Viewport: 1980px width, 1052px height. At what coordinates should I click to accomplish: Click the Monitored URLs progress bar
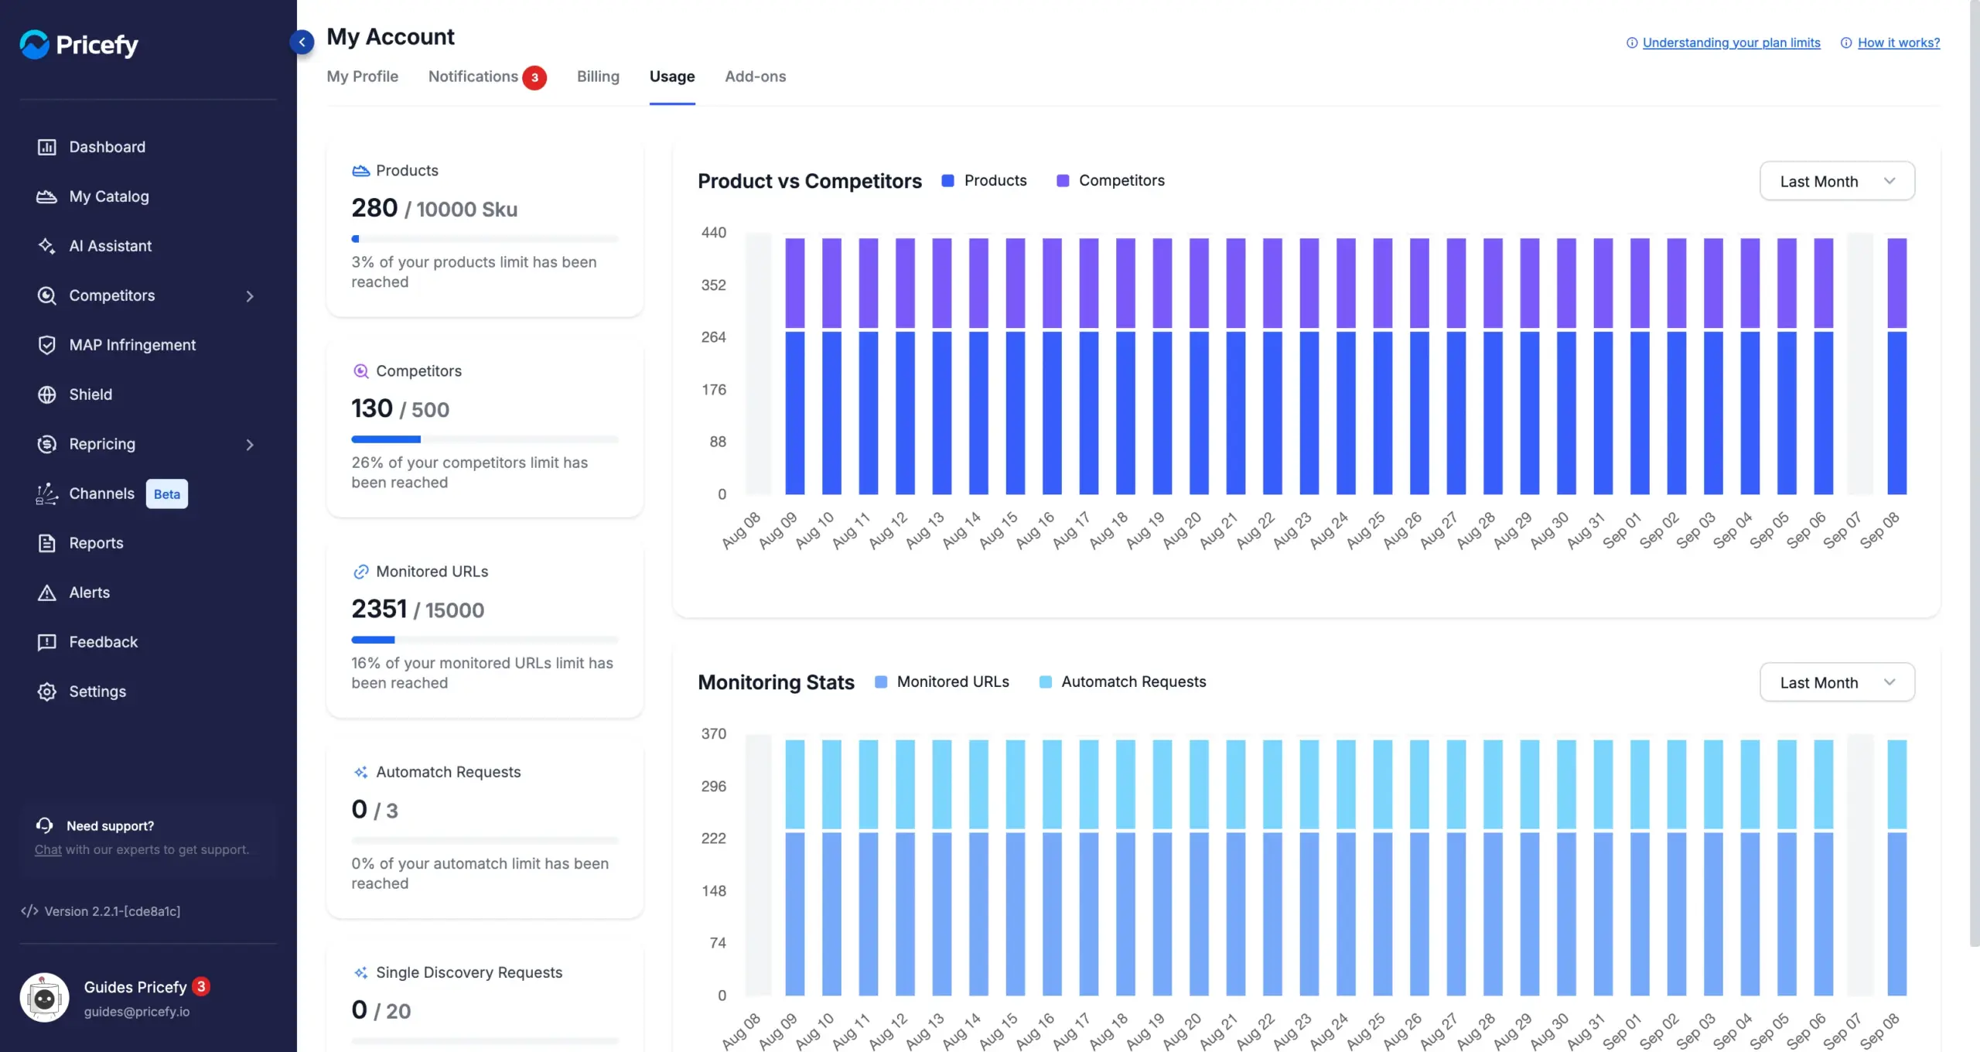[485, 640]
